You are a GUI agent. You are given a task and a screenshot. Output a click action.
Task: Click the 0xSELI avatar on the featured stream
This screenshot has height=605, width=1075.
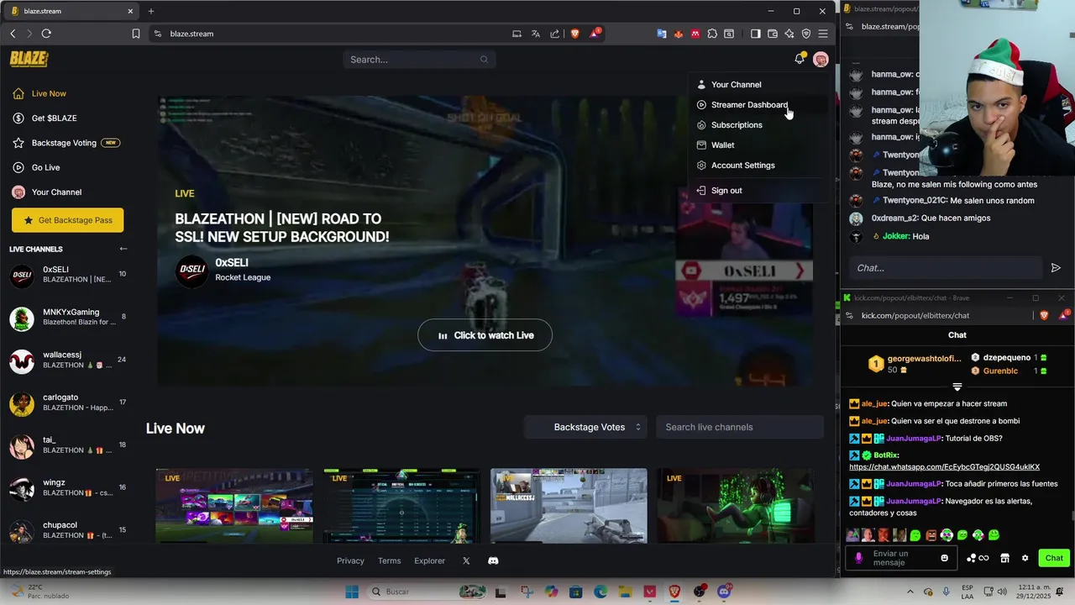(191, 271)
